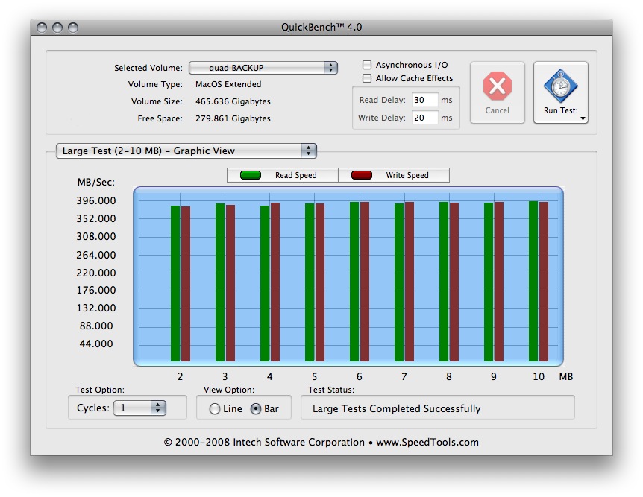Select the Line view option
Image resolution: width=643 pixels, height=497 pixels.
point(215,408)
